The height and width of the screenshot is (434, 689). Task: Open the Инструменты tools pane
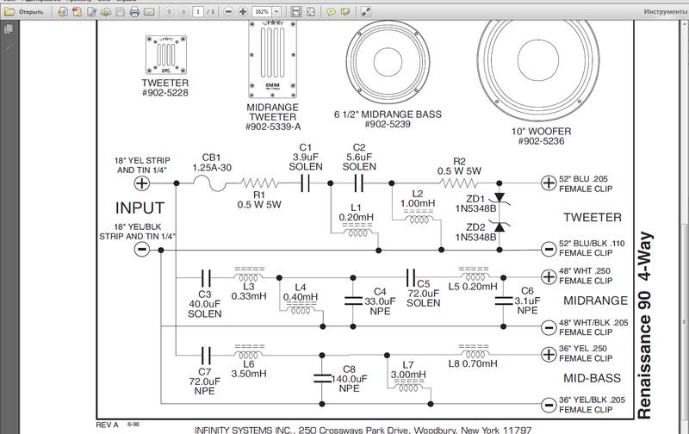point(666,12)
